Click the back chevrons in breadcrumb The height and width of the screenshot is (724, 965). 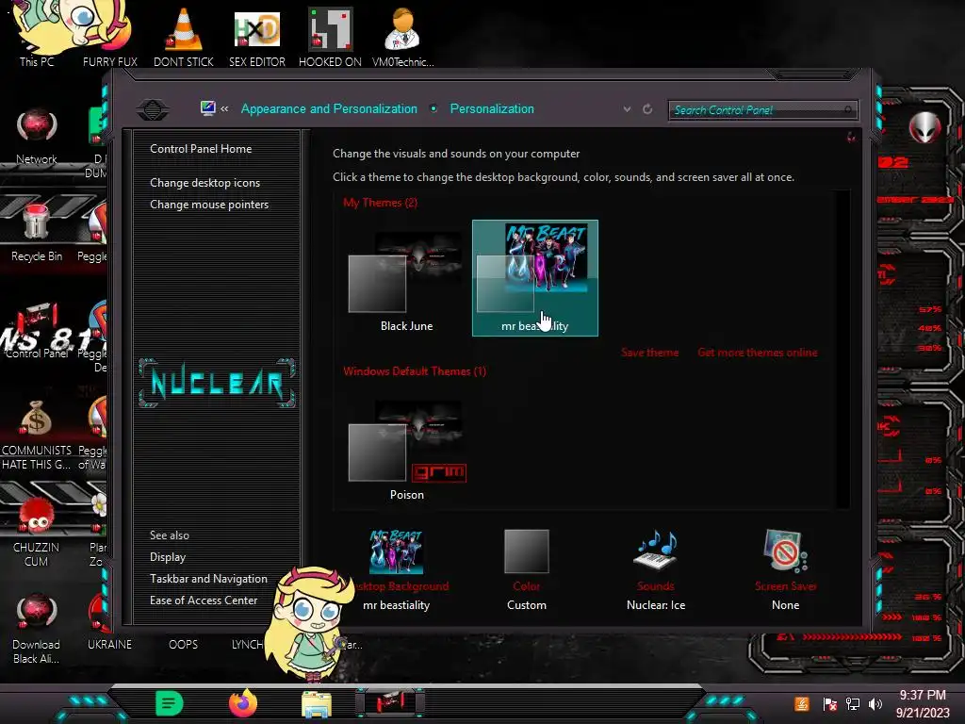224,109
